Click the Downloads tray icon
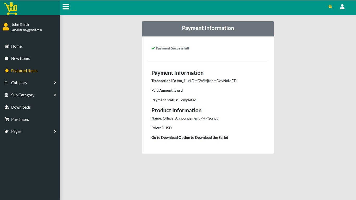Image resolution: width=356 pixels, height=200 pixels. pos(7,107)
